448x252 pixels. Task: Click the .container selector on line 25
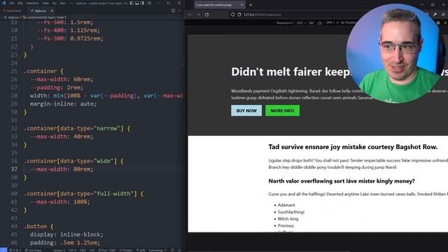(x=41, y=71)
